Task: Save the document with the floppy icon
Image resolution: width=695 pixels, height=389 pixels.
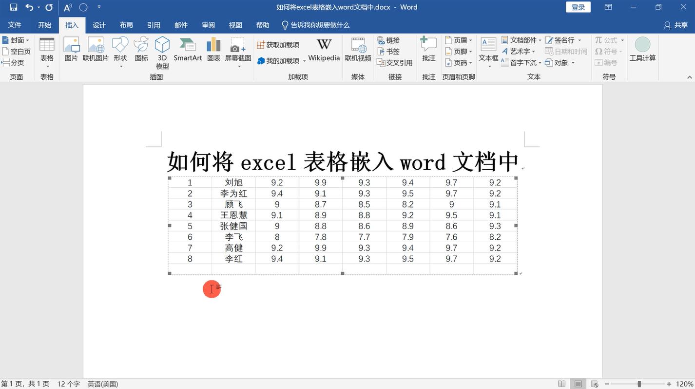Action: pos(14,7)
